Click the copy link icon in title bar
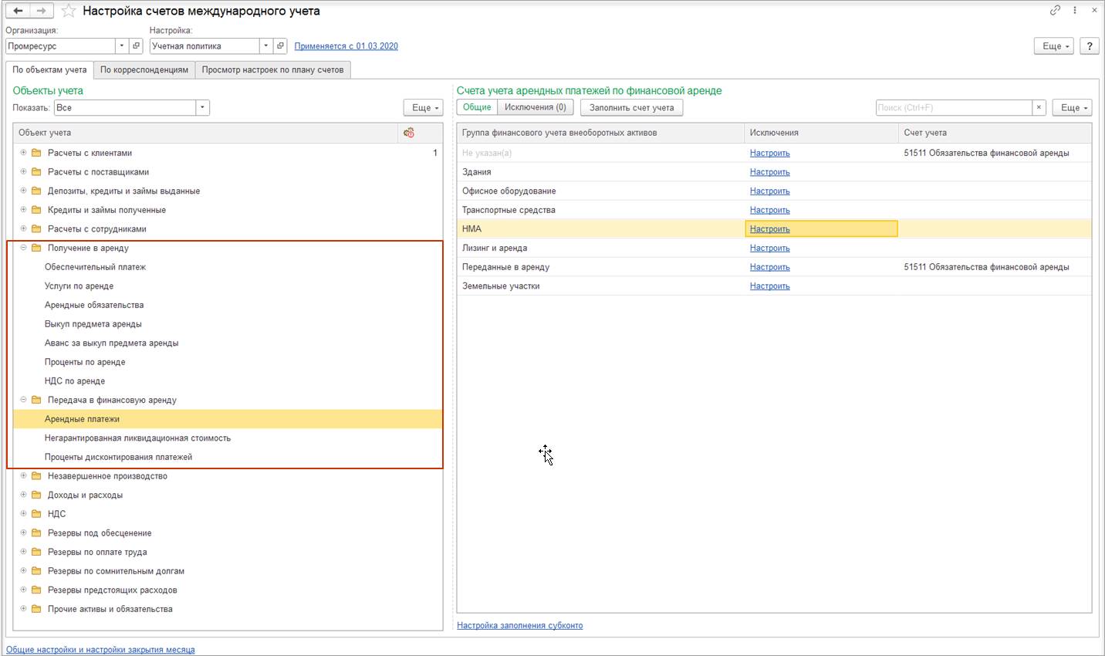 1055,10
